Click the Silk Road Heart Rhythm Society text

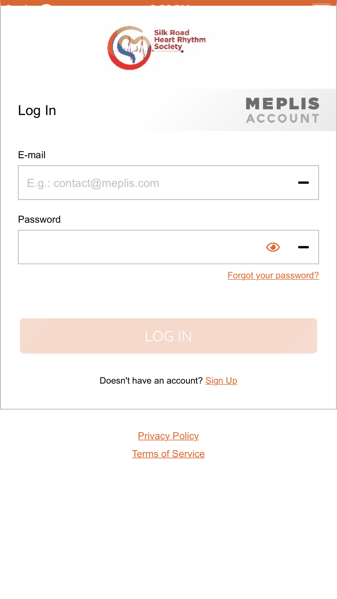179,40
